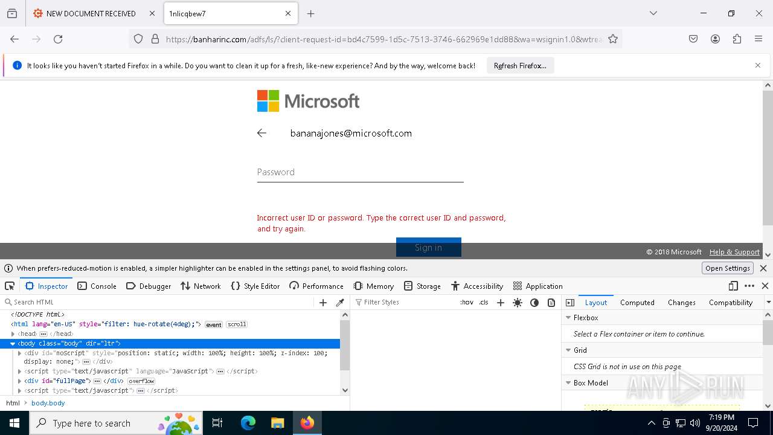Collapse the Flexbox section
773x435 pixels.
568,317
